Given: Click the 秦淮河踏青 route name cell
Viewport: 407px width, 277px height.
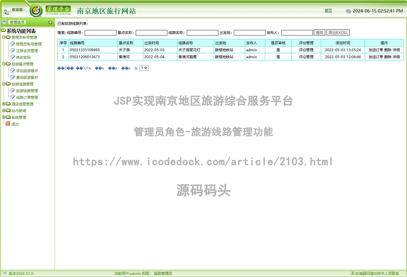Looking at the screenshot, I should 196,57.
